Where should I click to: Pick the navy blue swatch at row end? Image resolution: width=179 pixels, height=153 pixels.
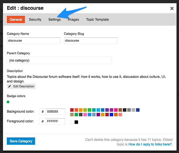(138, 110)
